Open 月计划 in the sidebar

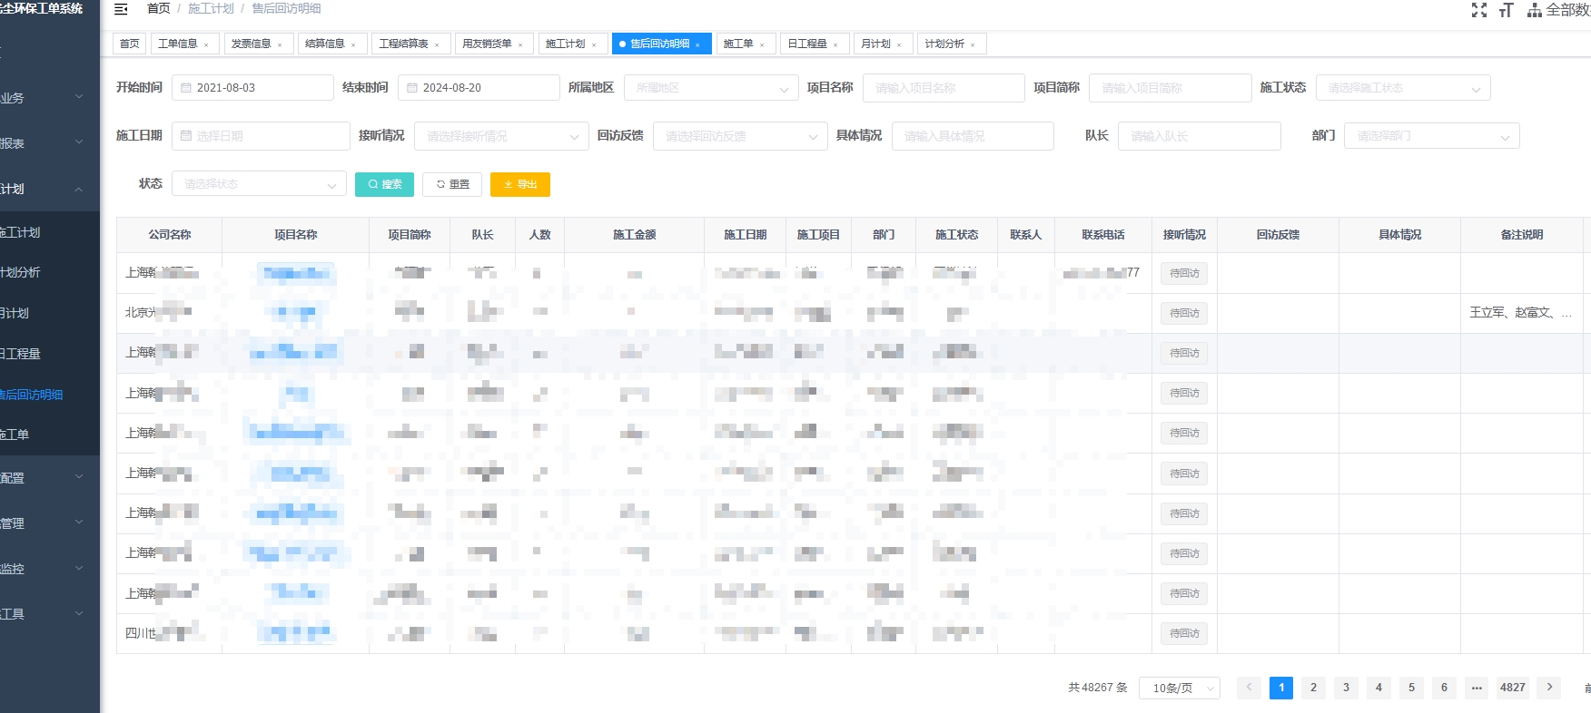click(50, 313)
